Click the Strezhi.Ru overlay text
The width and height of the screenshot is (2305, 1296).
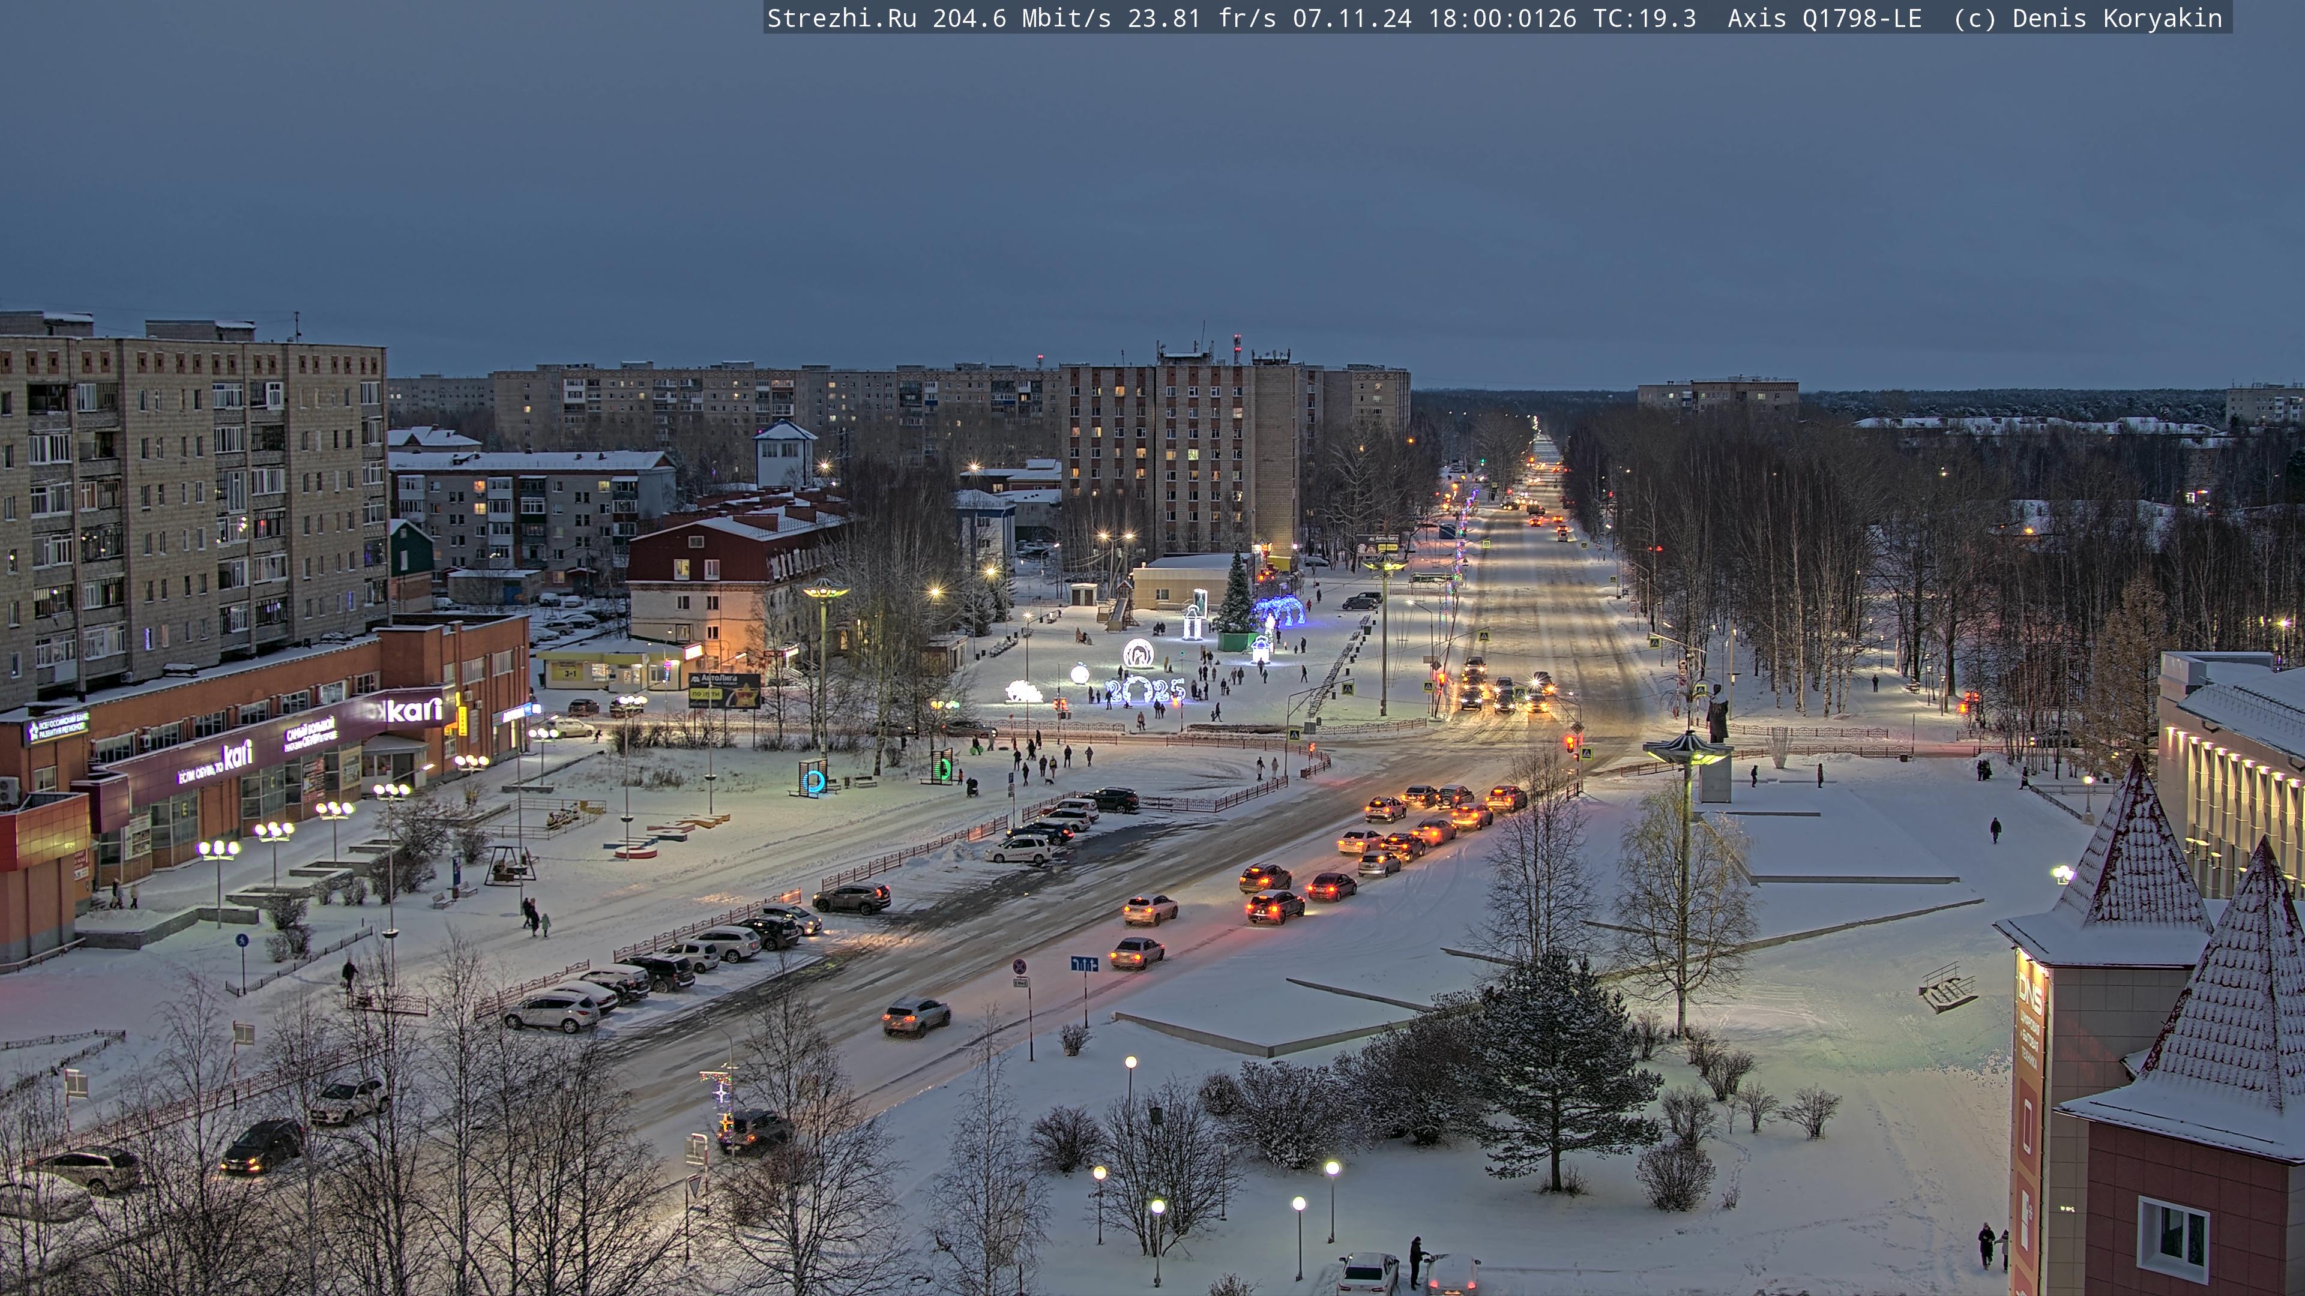841,18
